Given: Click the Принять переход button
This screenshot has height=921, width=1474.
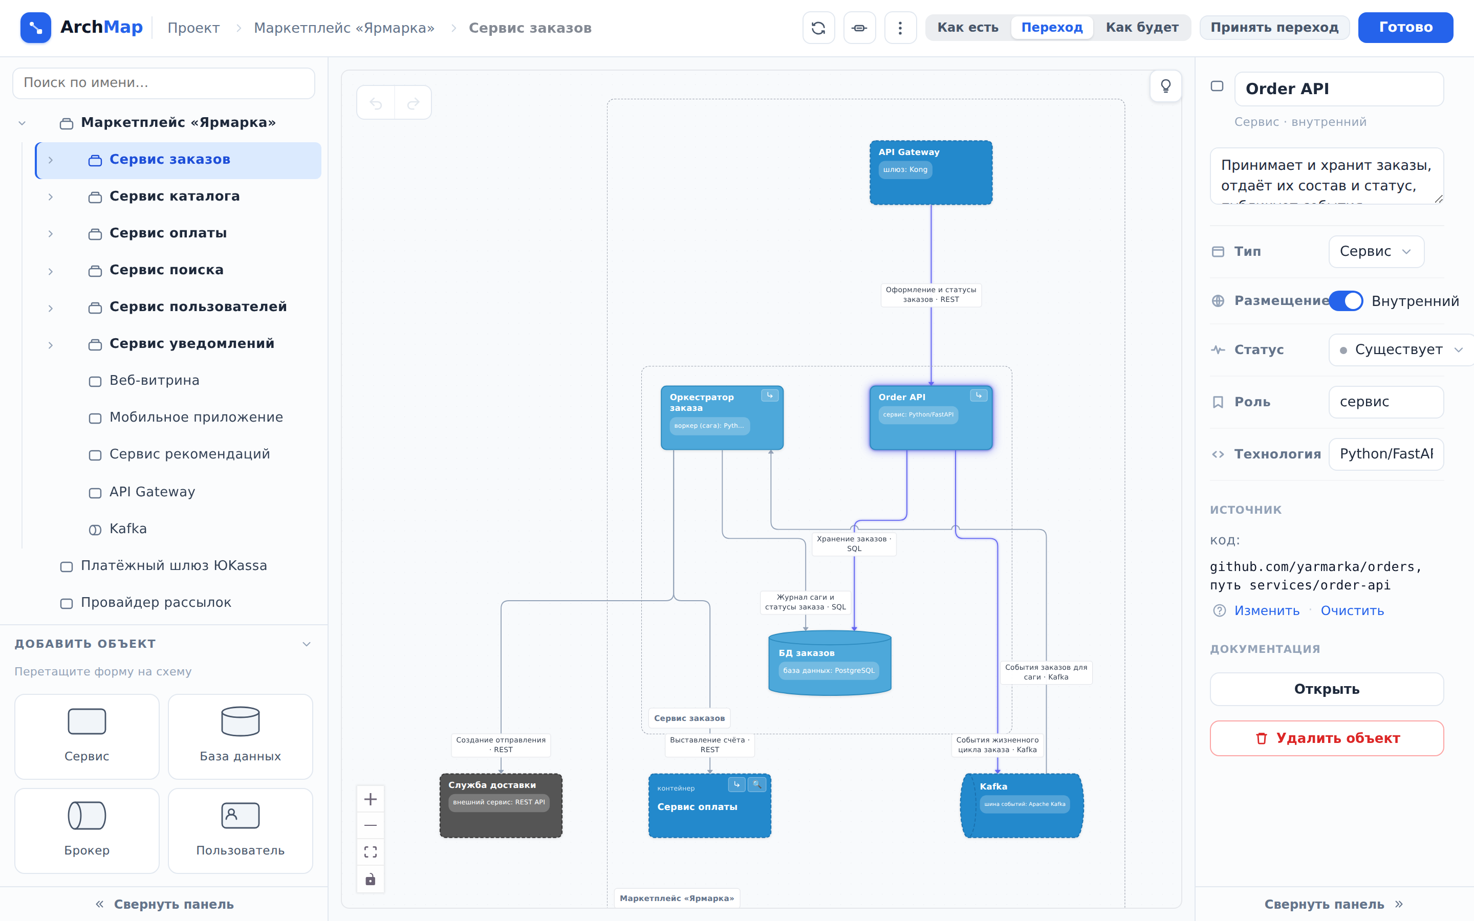Looking at the screenshot, I should point(1274,28).
